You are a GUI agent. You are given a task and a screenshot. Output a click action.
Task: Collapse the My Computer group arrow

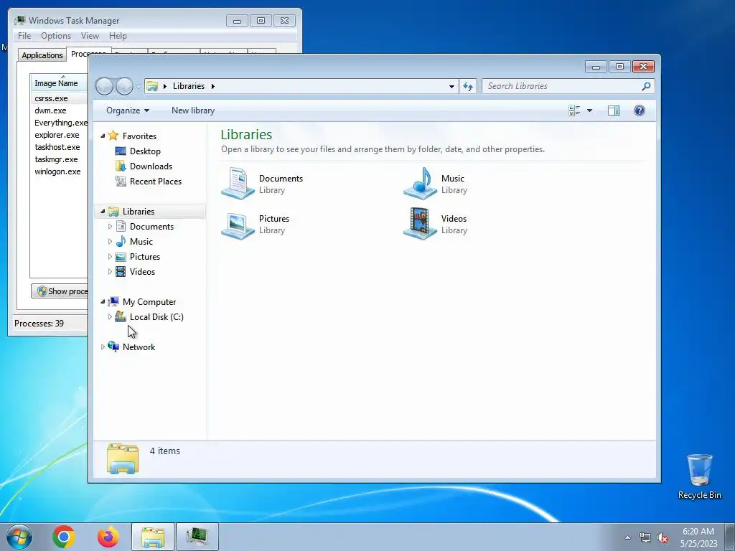(x=103, y=302)
